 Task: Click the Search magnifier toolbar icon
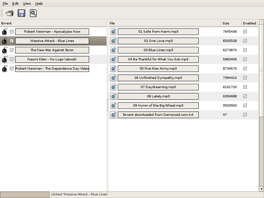click(33, 13)
